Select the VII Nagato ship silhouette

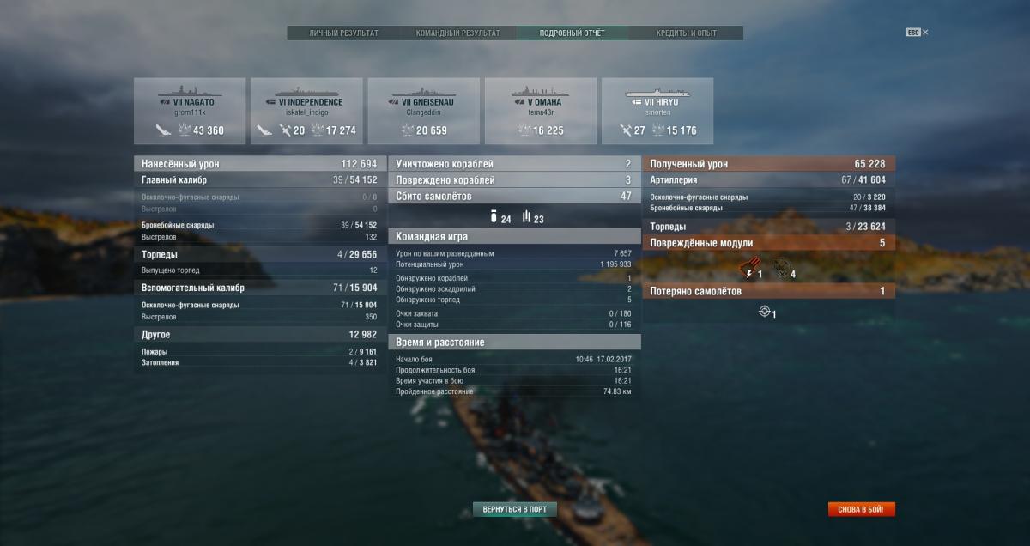[x=190, y=89]
